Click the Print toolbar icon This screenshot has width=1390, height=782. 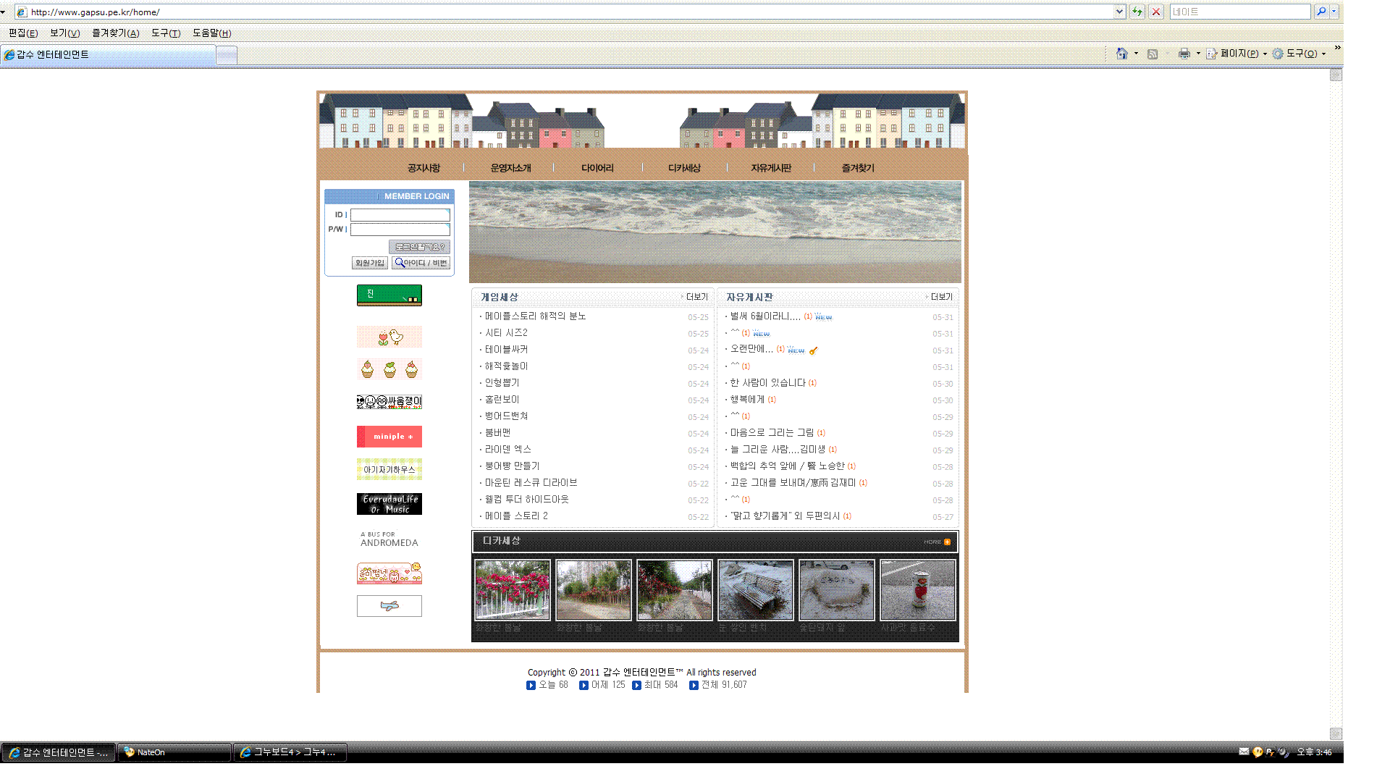coord(1184,54)
